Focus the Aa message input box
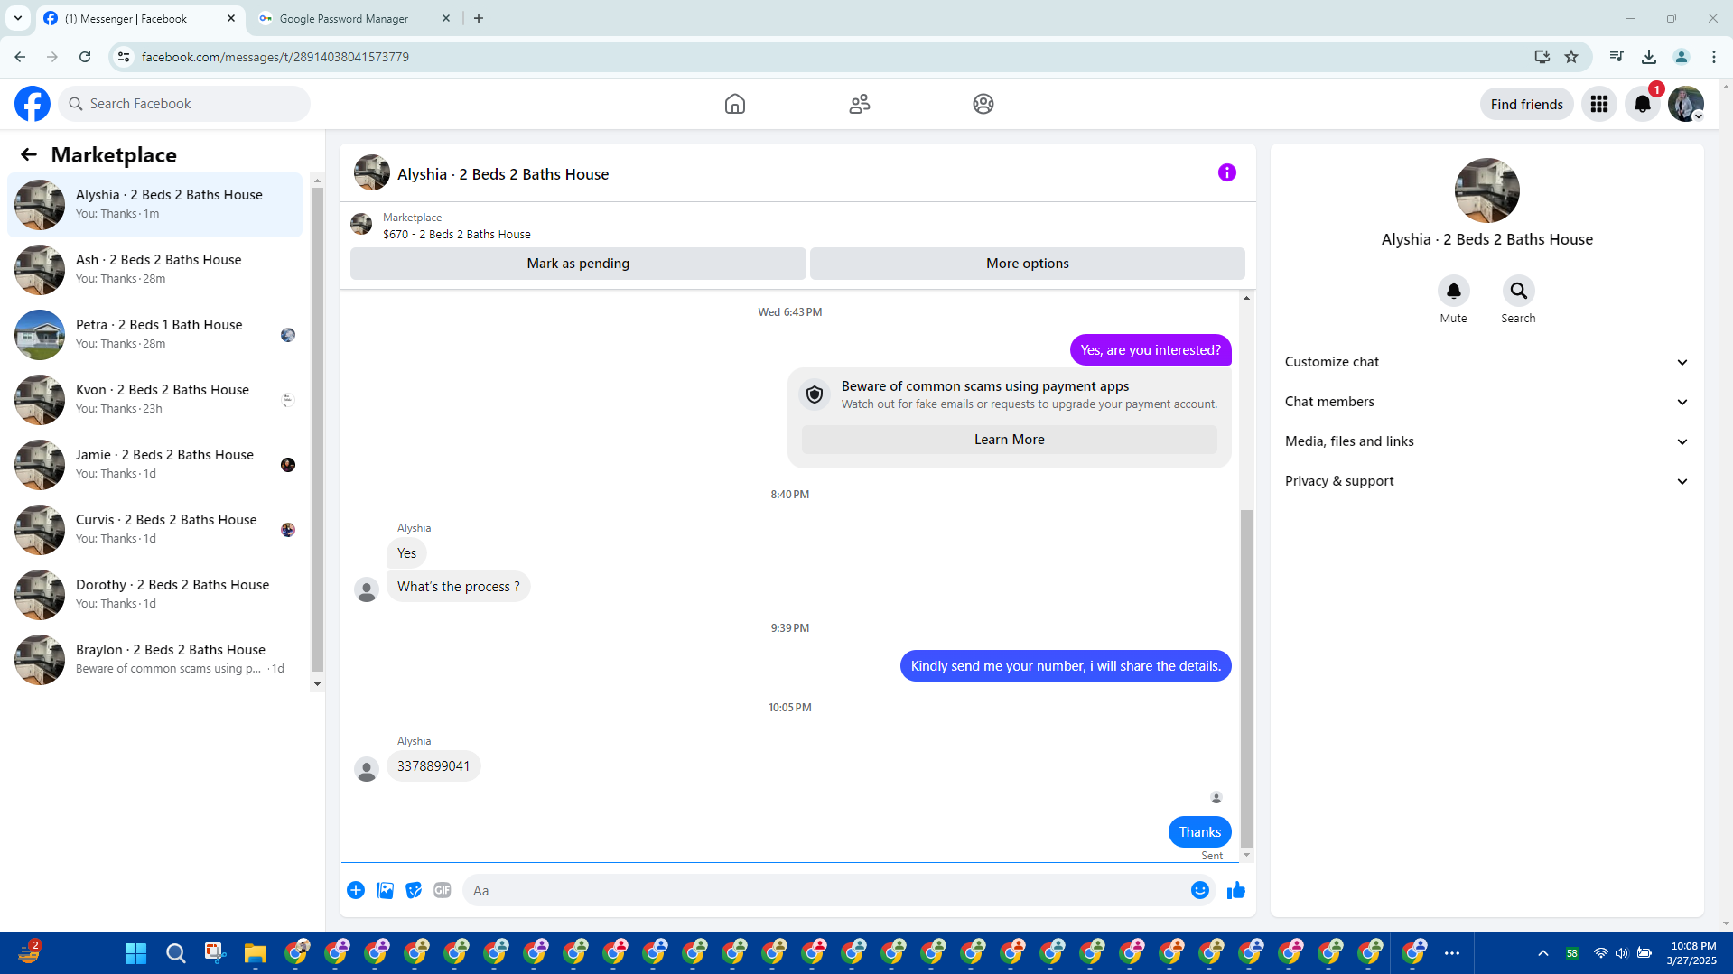Screen dimensions: 1733x974 click(825, 890)
